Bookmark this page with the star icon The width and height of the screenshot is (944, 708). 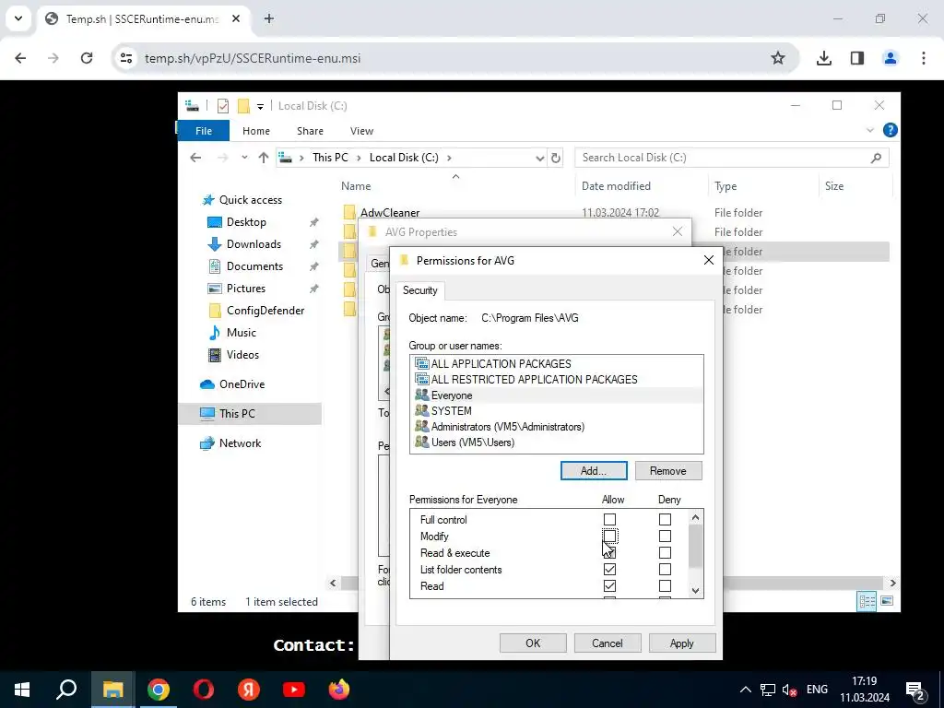(x=778, y=58)
